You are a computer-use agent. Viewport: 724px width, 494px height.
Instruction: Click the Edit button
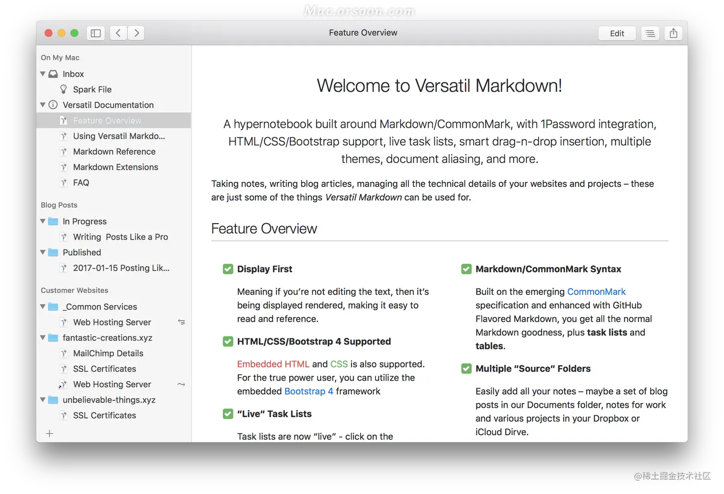pos(617,33)
